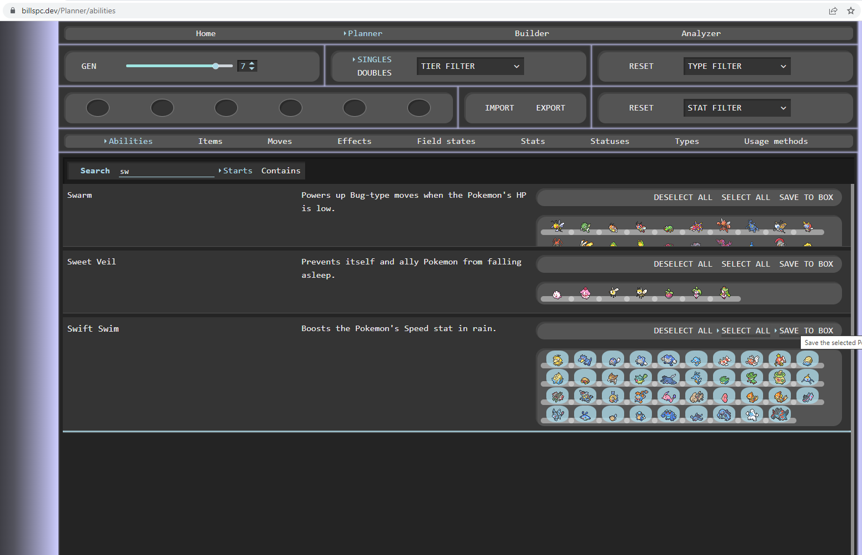This screenshot has height=555, width=862.
Task: Switch to the Field states section
Action: point(446,141)
